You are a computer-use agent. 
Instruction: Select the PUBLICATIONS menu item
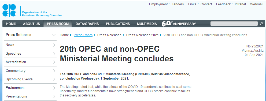tap(118, 24)
